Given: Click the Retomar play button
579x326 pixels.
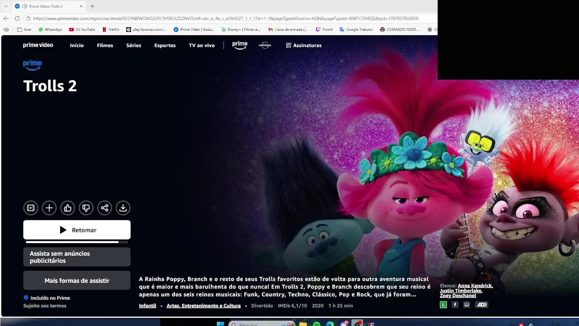Looking at the screenshot, I should (x=77, y=230).
